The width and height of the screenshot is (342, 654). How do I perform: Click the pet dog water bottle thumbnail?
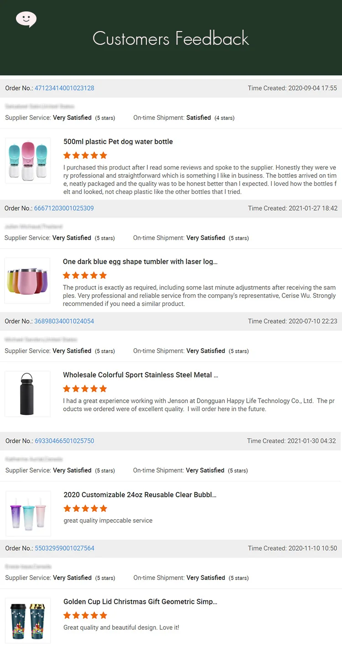pos(28,161)
